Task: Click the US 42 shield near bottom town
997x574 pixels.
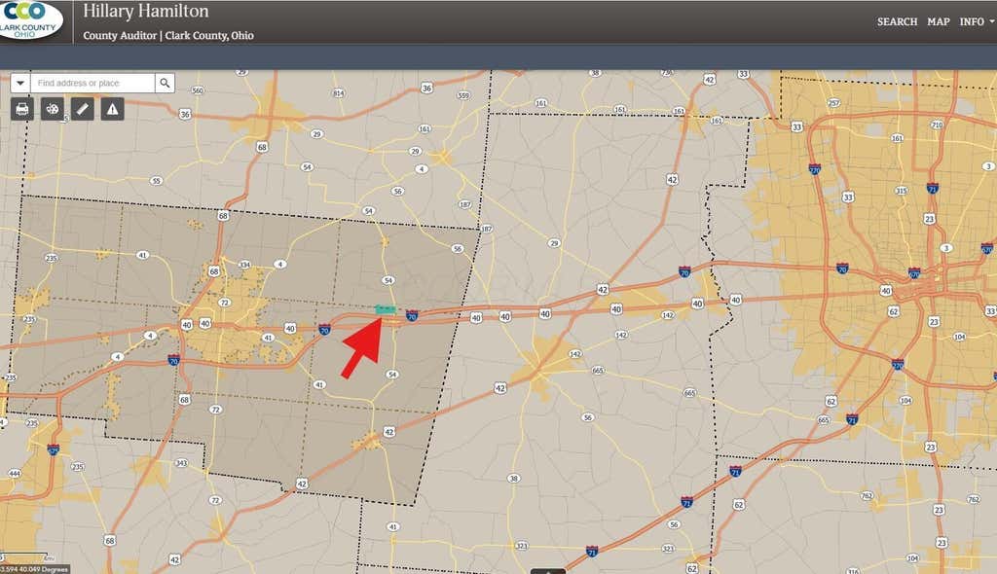Action: [389, 432]
